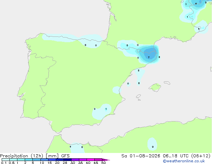Select the legend swatch between 30 and 35
The image size is (212, 164).
pyautogui.click(x=75, y=160)
